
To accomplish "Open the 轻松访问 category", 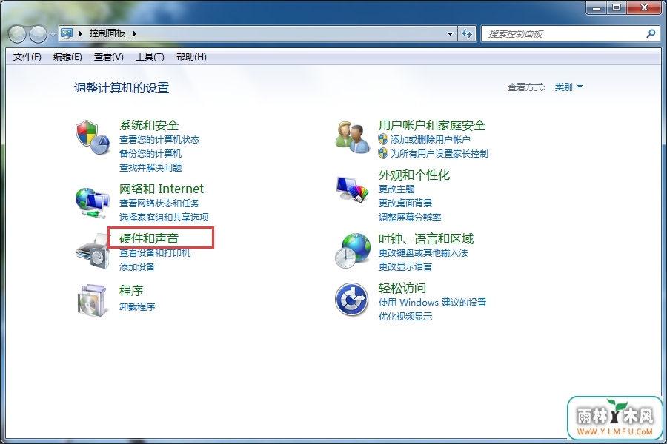I will point(402,288).
